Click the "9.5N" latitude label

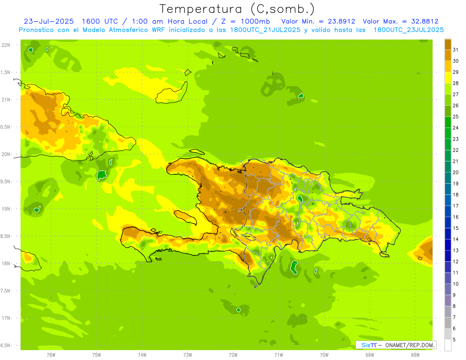pos(6,181)
